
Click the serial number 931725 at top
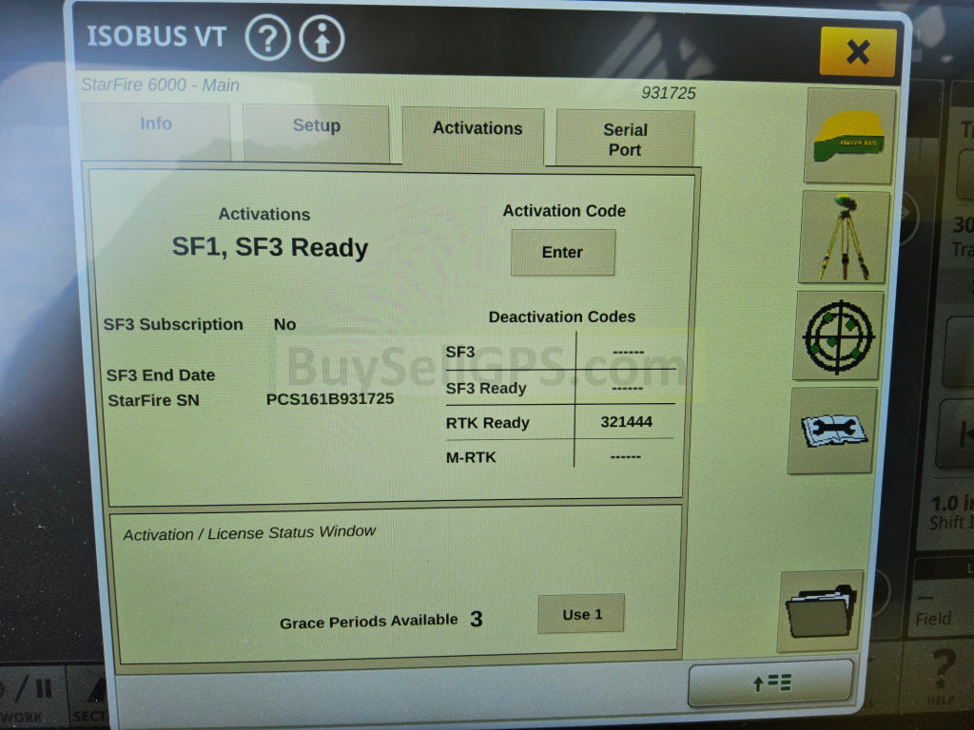[x=669, y=93]
